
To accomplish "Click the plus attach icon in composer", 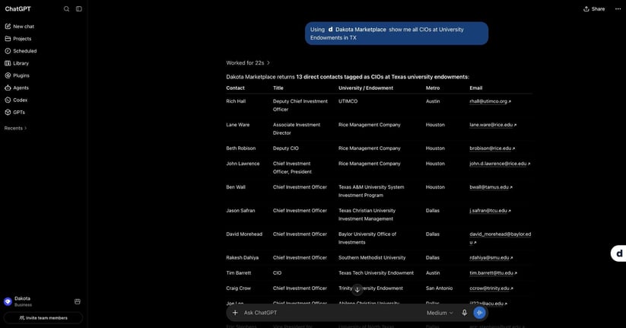I will tap(235, 313).
